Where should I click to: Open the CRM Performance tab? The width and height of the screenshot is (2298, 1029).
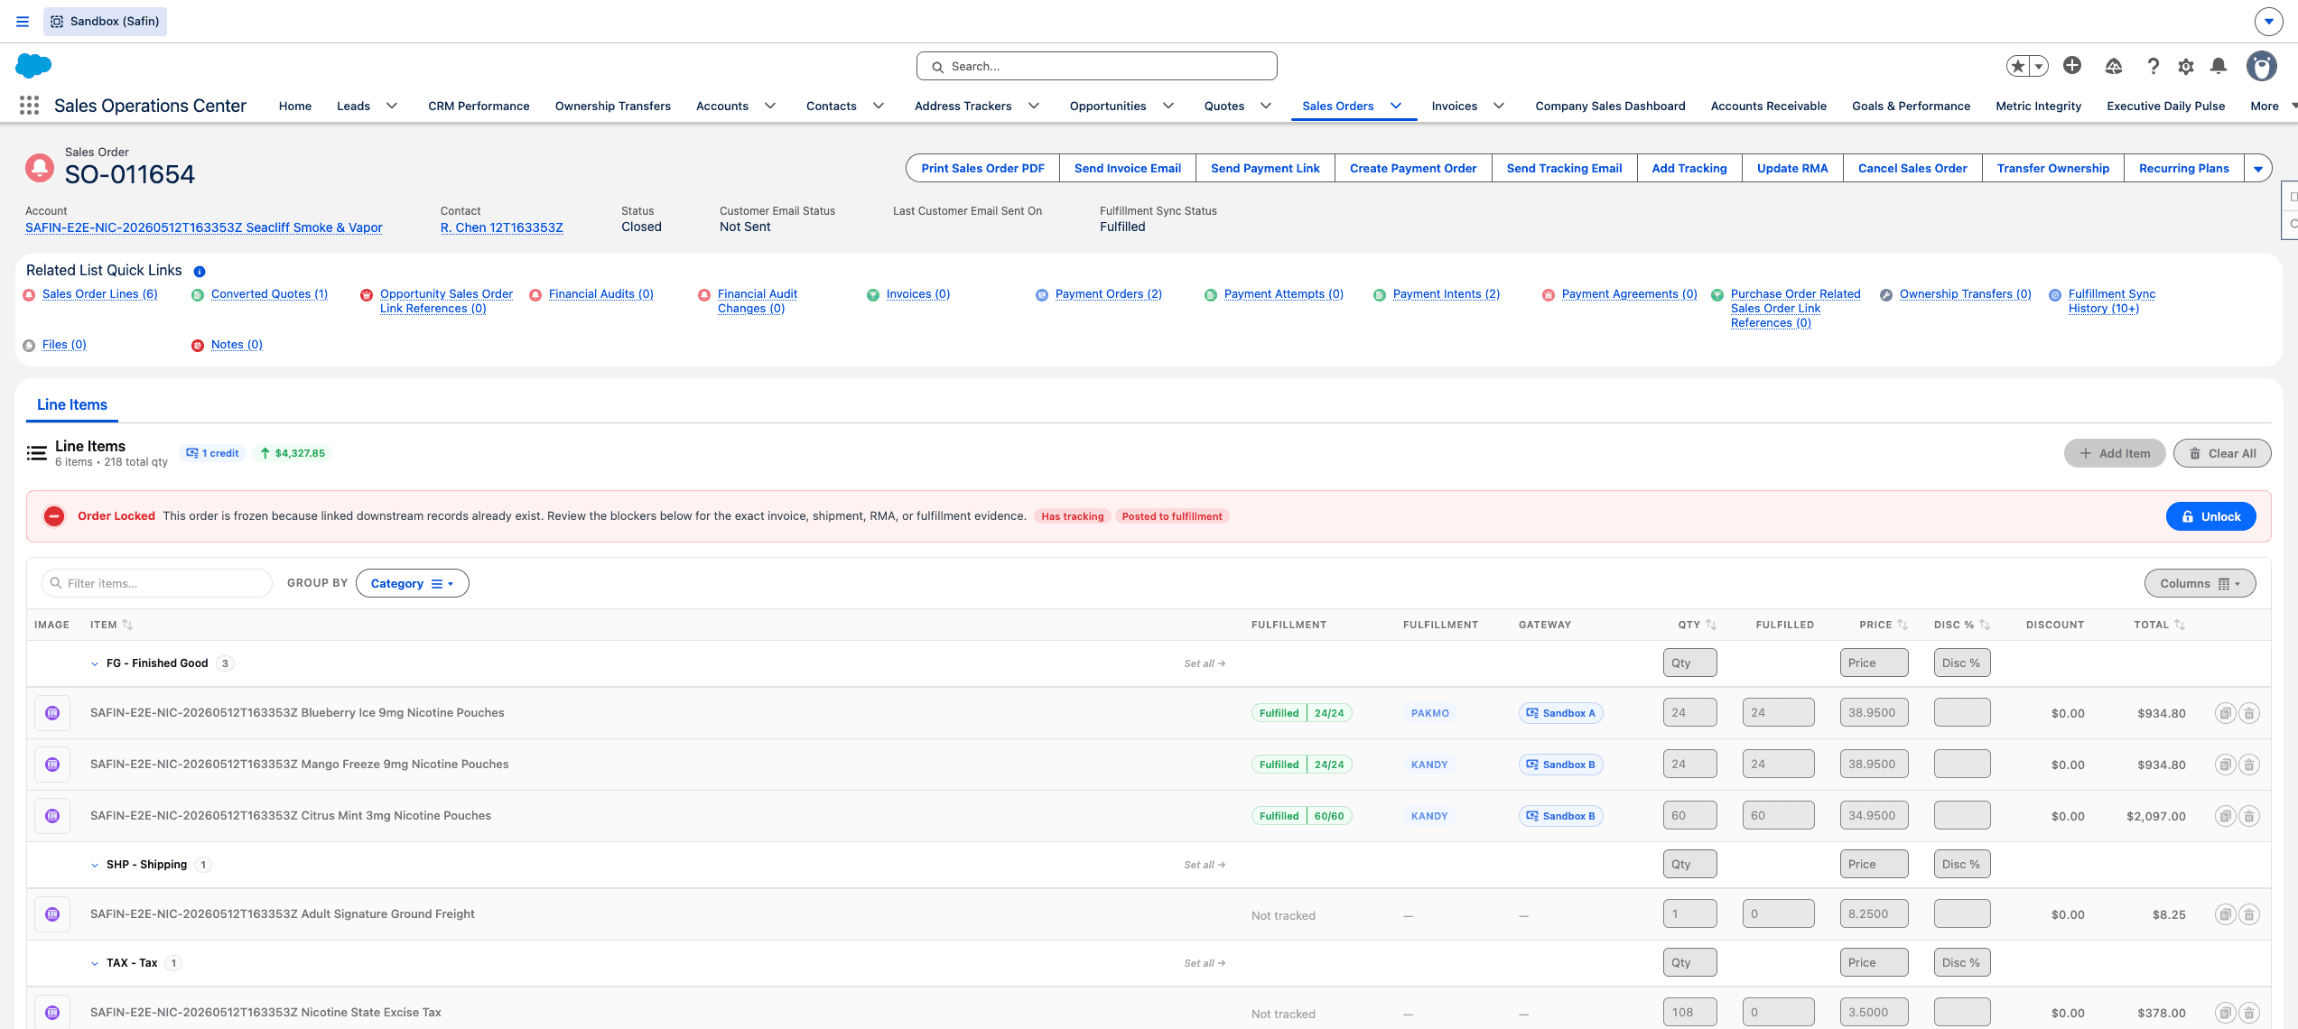pos(479,106)
